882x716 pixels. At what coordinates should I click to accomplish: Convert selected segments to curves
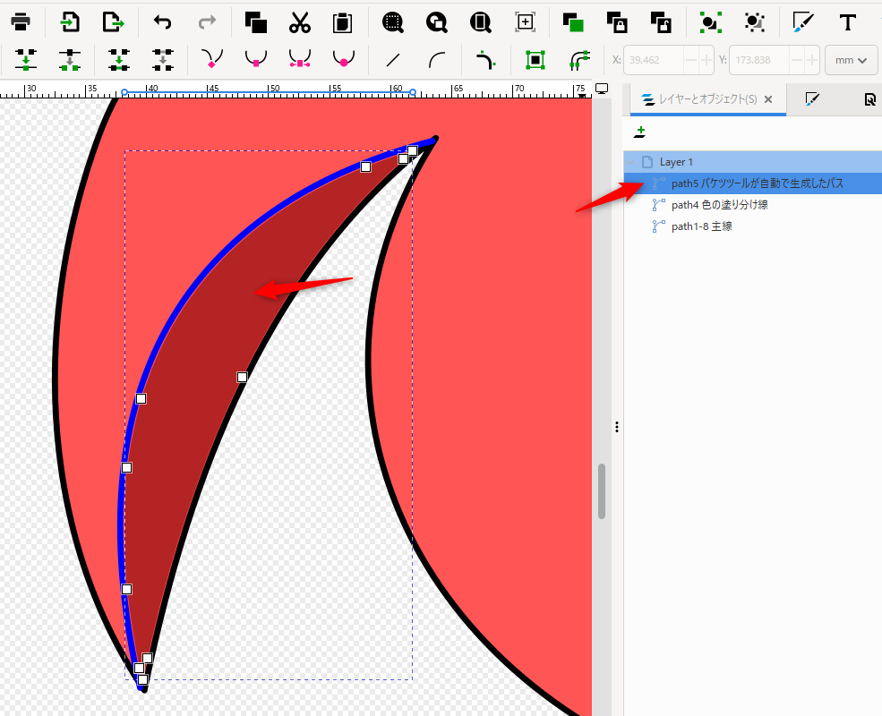(x=437, y=60)
